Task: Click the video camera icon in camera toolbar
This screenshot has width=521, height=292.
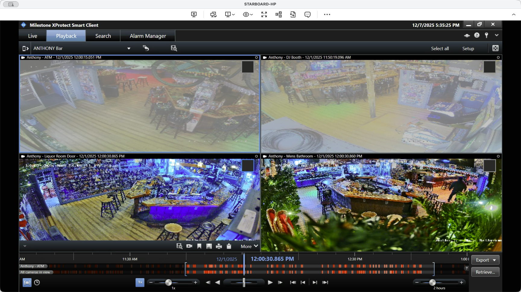Action: [x=189, y=246]
